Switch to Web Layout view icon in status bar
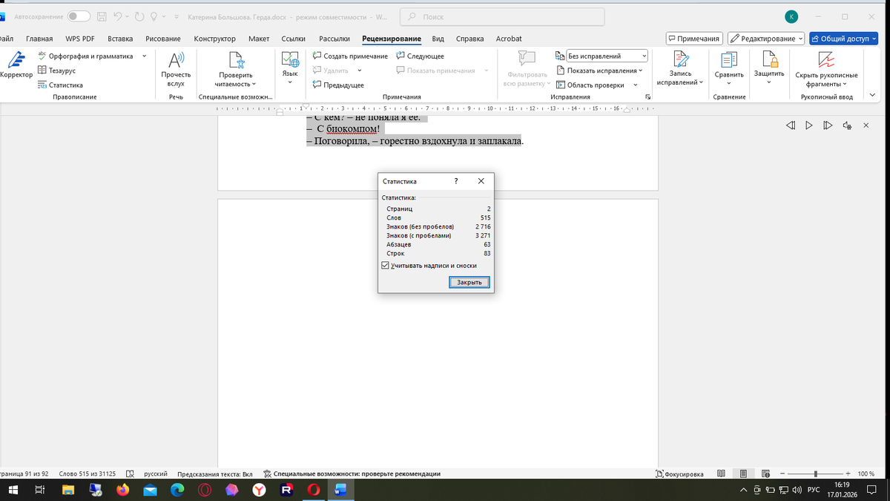Screen dimensions: 890x501 coord(766,474)
